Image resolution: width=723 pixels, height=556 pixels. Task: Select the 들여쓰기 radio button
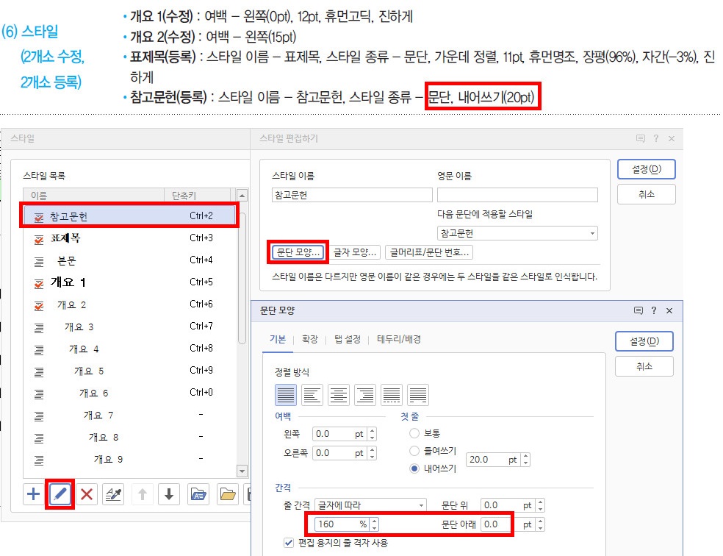coord(414,451)
